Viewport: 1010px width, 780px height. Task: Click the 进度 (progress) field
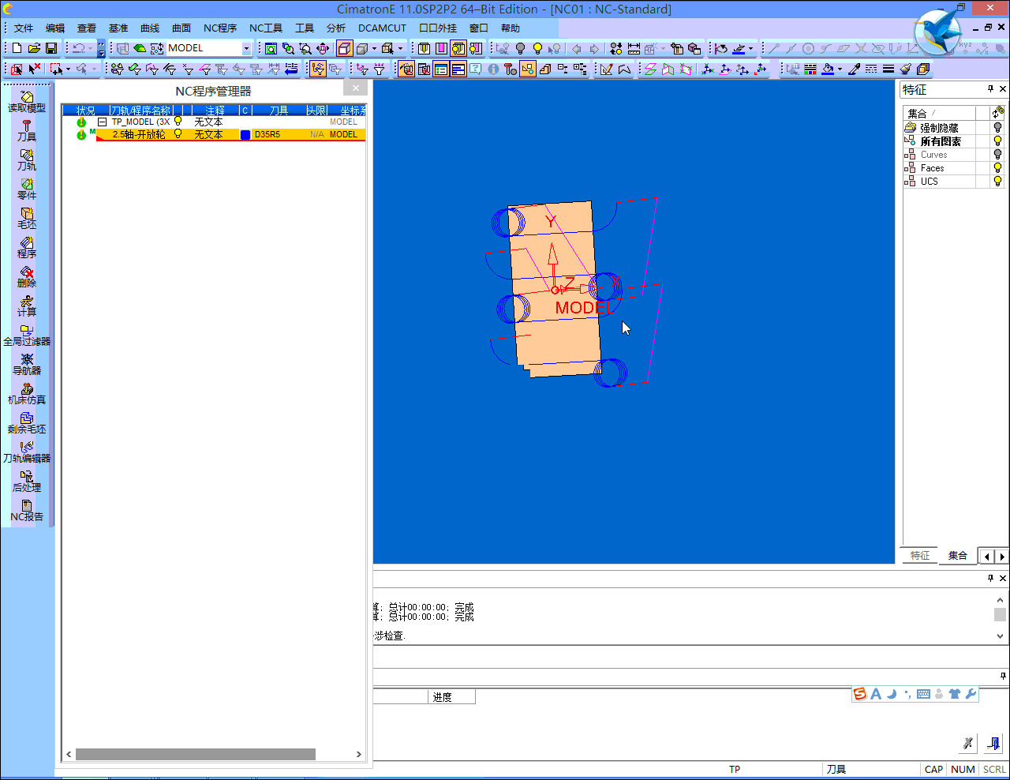452,697
